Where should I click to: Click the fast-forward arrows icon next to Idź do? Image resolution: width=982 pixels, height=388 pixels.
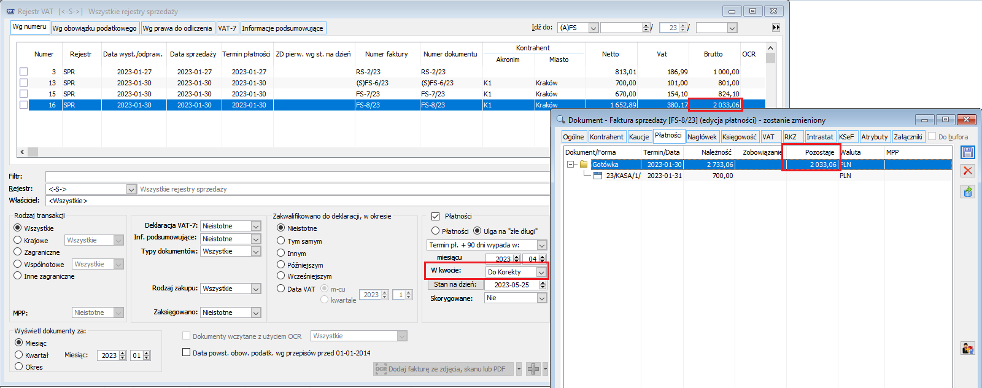pyautogui.click(x=776, y=28)
